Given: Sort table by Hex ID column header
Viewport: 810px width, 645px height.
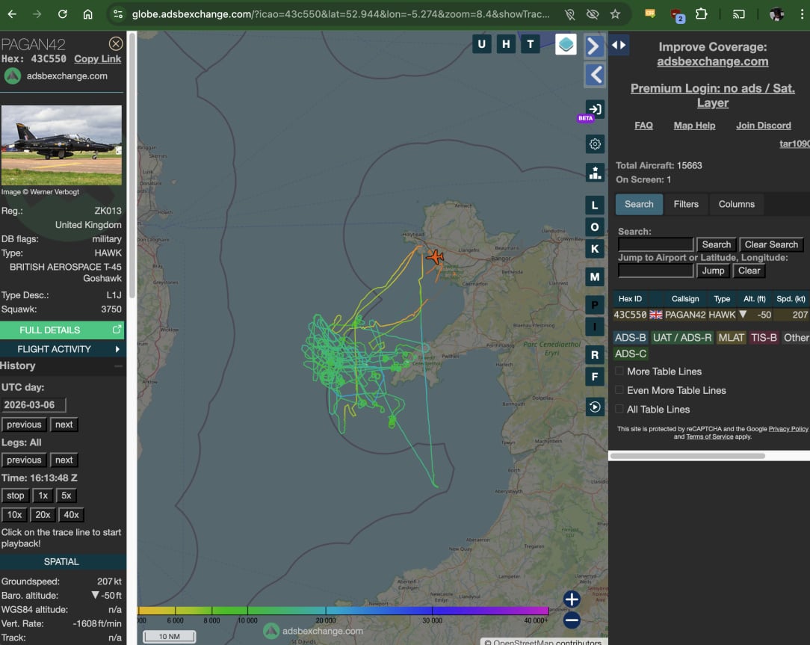Looking at the screenshot, I should pyautogui.click(x=630, y=299).
